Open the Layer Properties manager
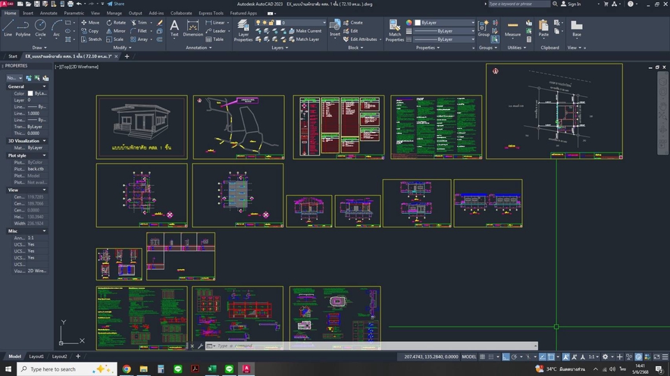670x376 pixels. [x=243, y=29]
